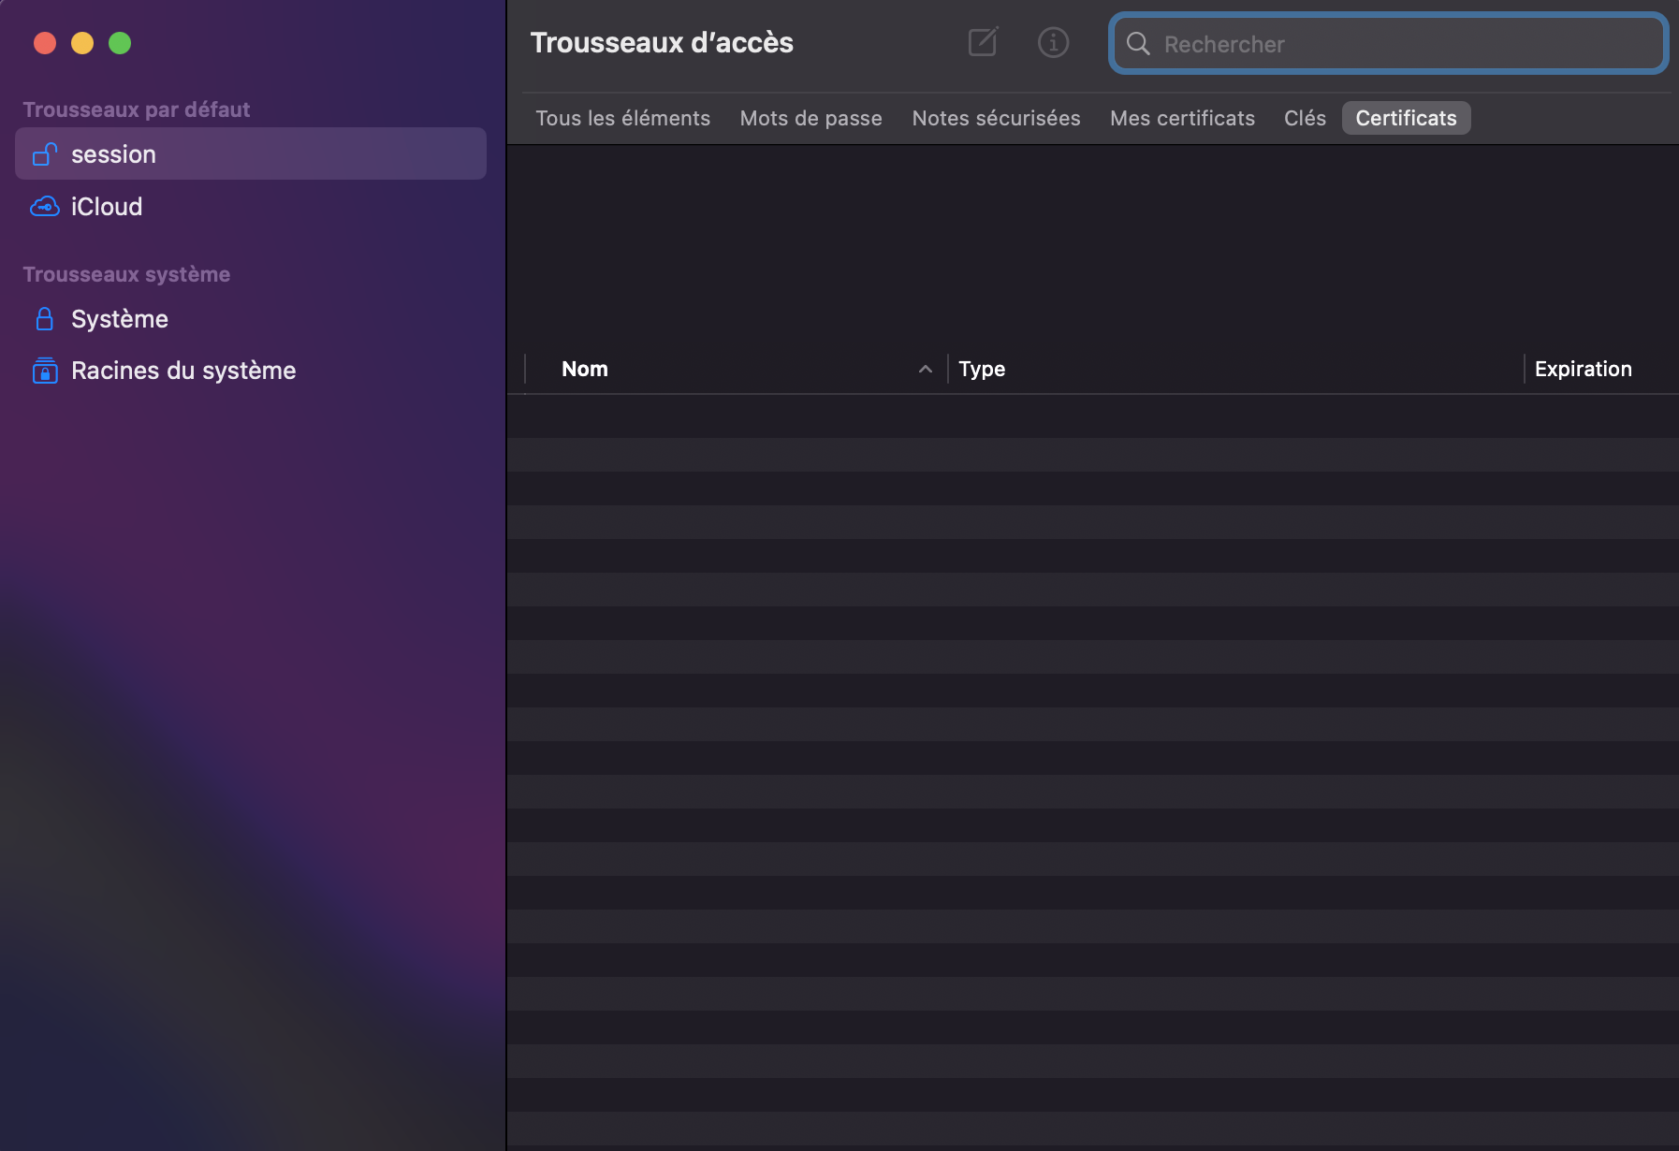Click the padlock icon beside Système
This screenshot has width=1679, height=1151.
44,319
